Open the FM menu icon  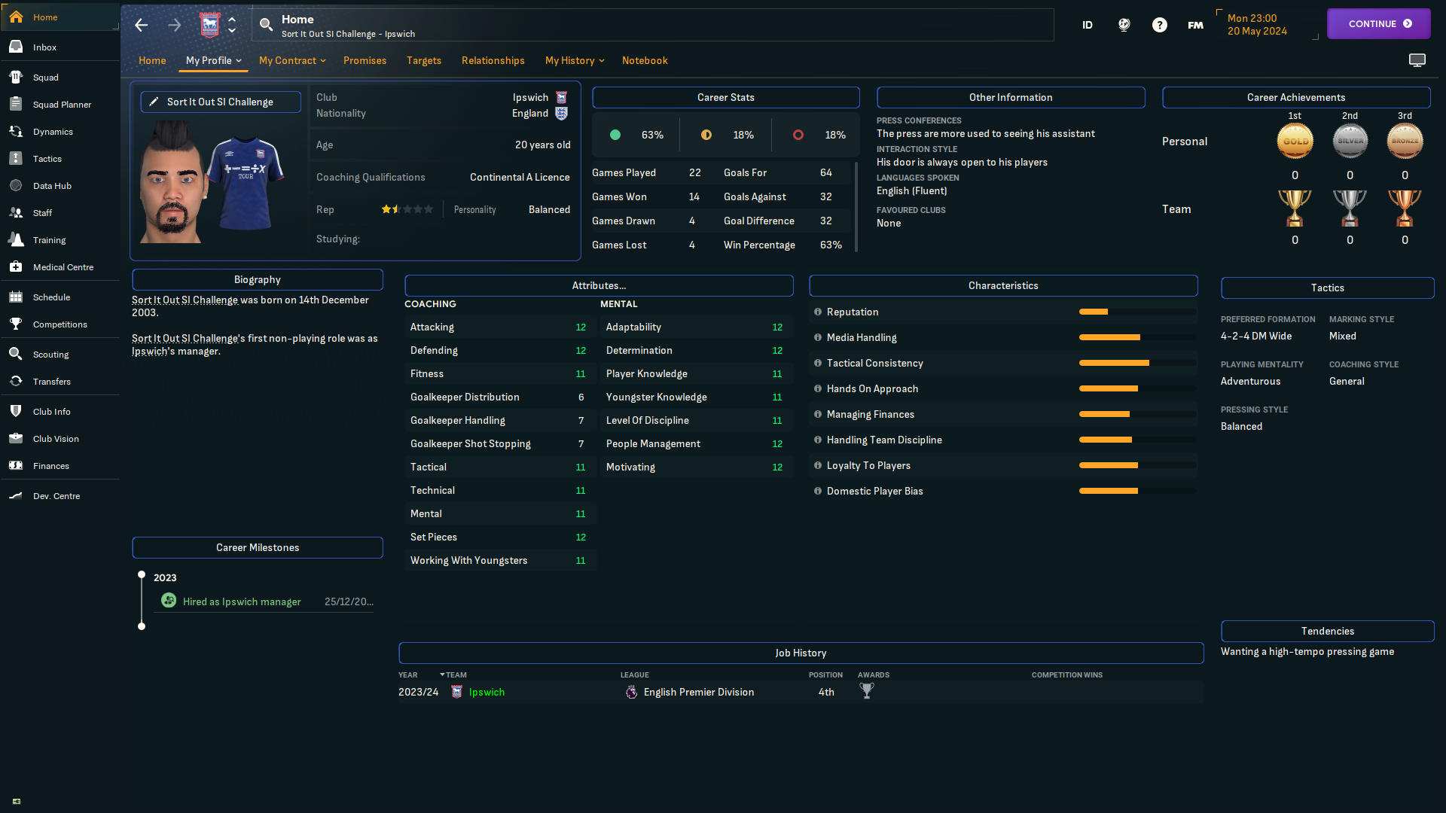[x=1195, y=25]
